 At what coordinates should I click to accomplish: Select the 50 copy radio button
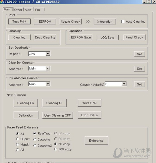pos(56,144)
